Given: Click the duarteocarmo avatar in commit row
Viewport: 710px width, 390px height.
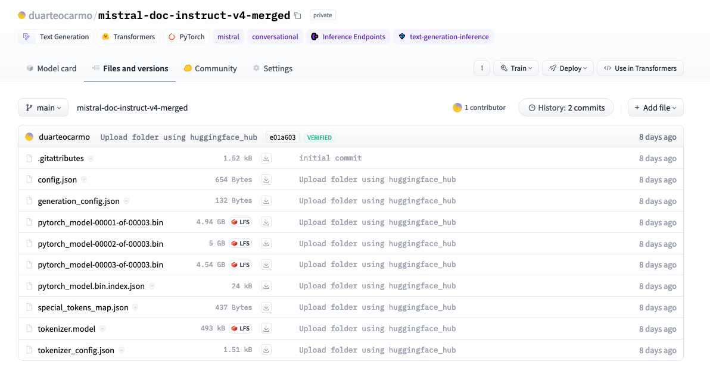Looking at the screenshot, I should point(29,137).
